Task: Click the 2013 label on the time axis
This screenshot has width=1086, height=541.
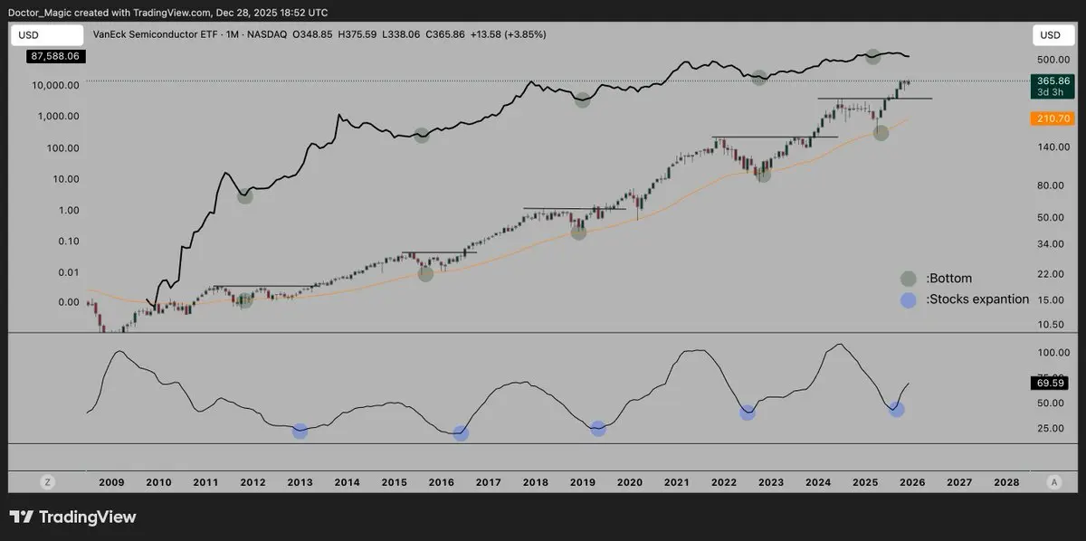Action: pos(300,483)
